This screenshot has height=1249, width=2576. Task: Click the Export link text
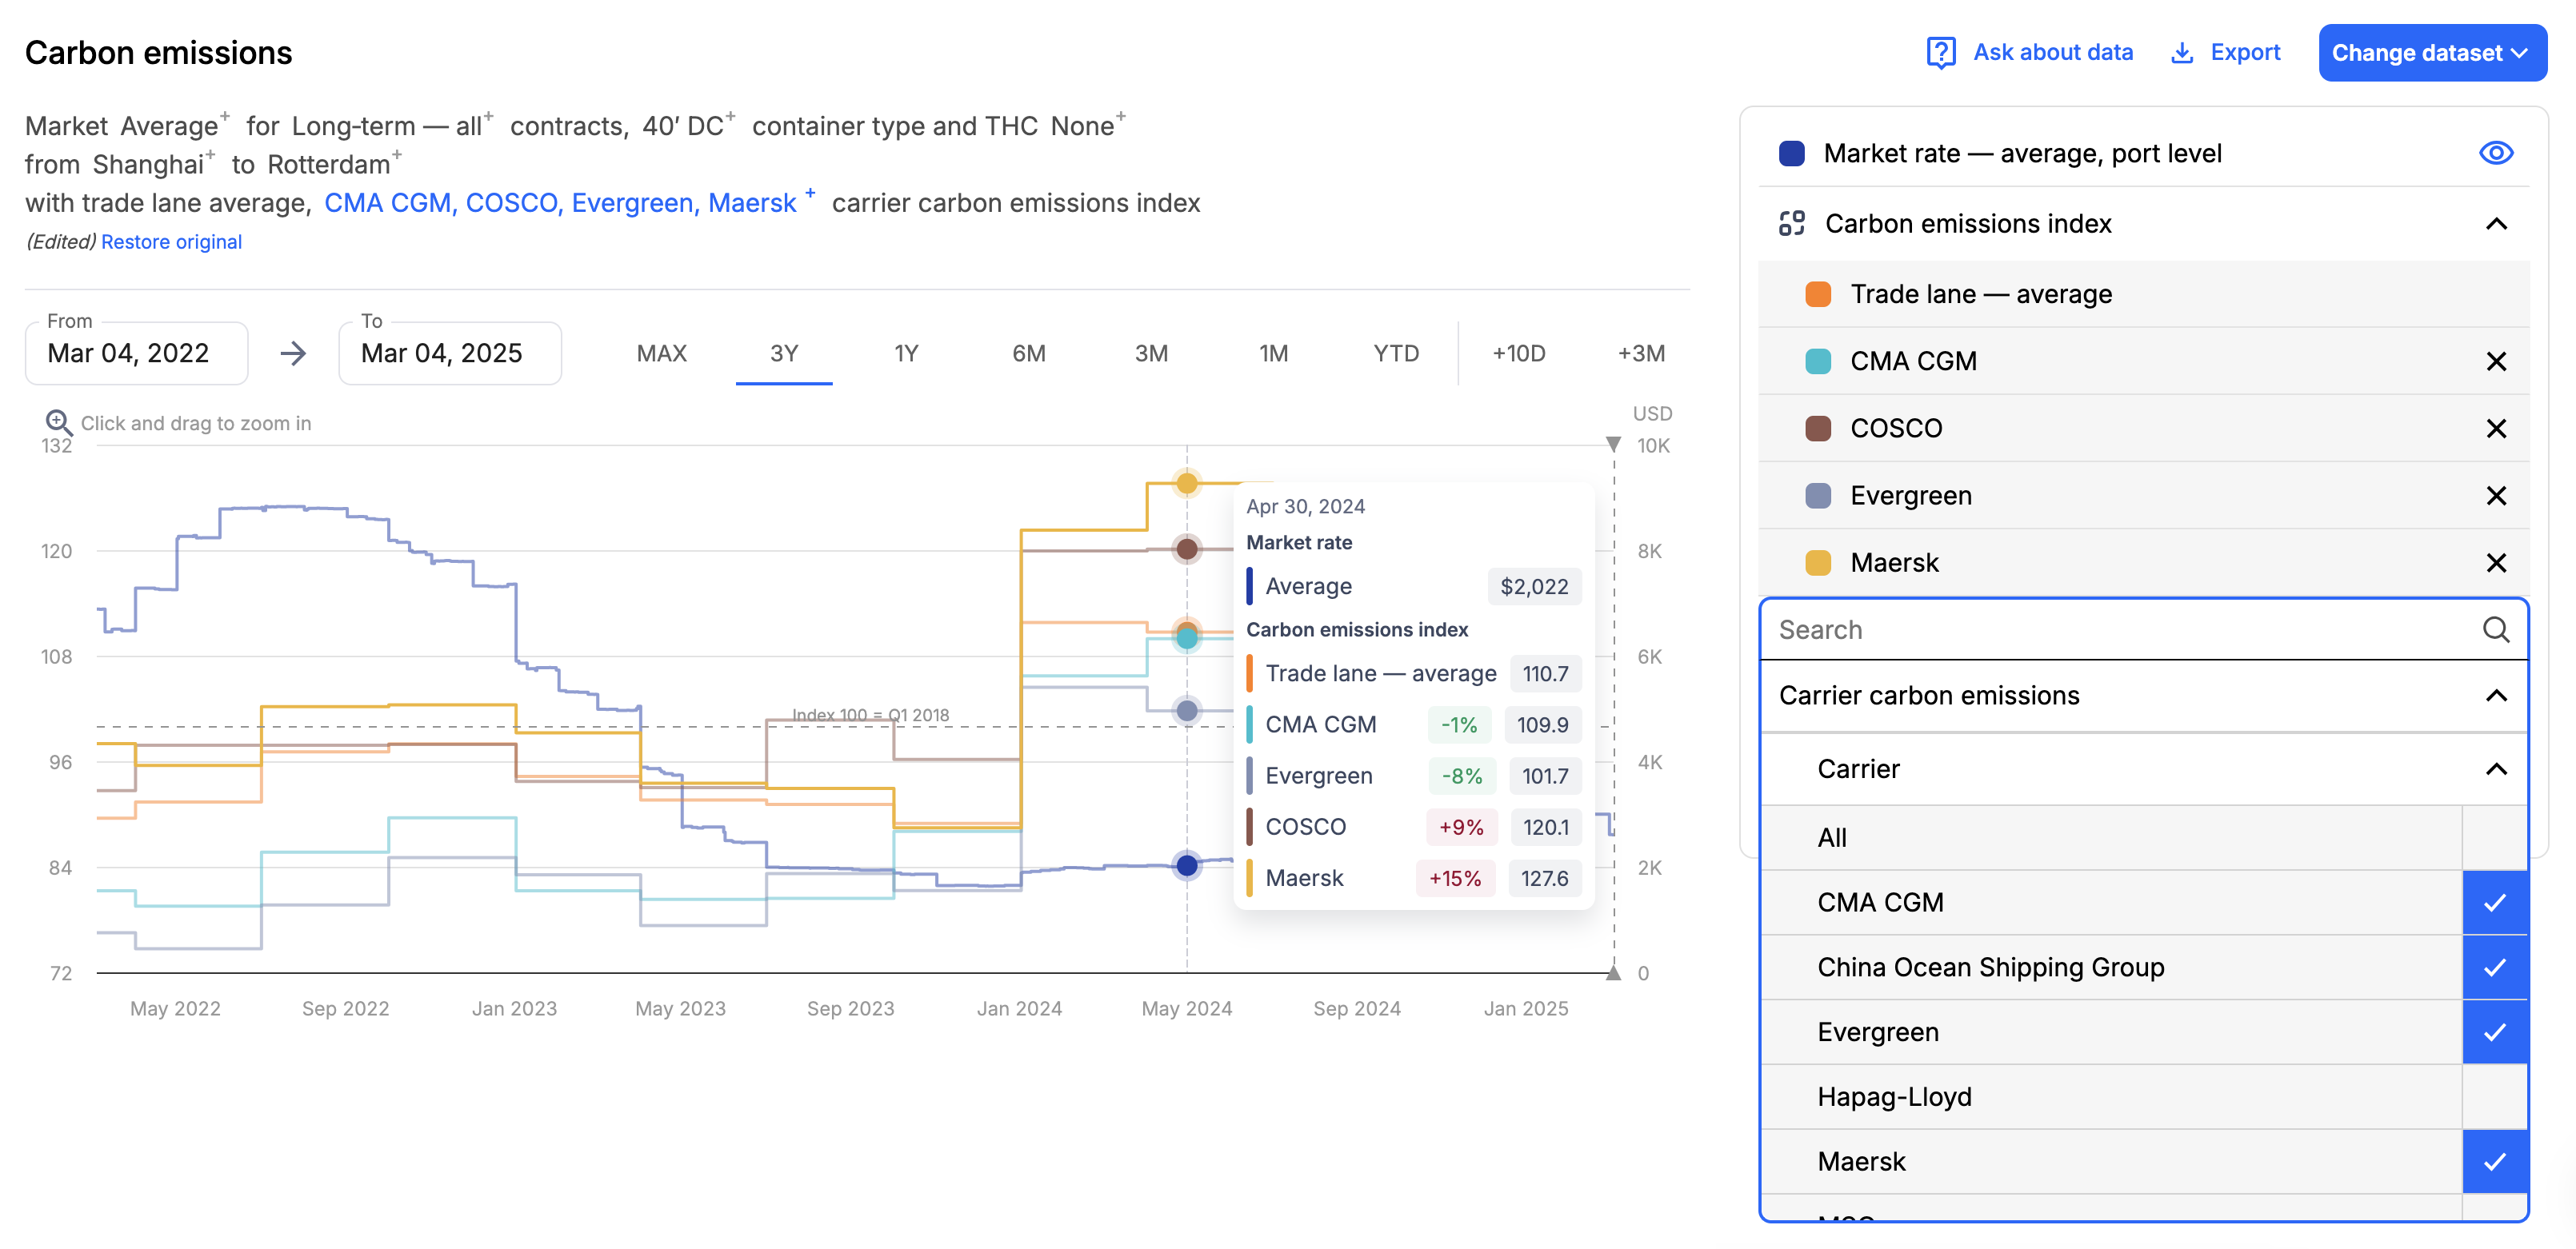point(2245,52)
